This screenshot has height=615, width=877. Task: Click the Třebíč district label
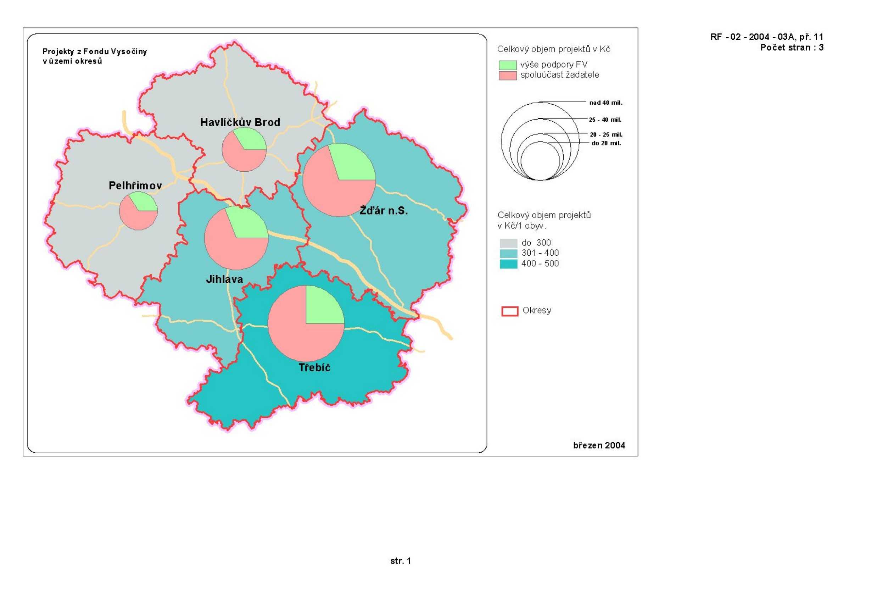[x=314, y=367]
